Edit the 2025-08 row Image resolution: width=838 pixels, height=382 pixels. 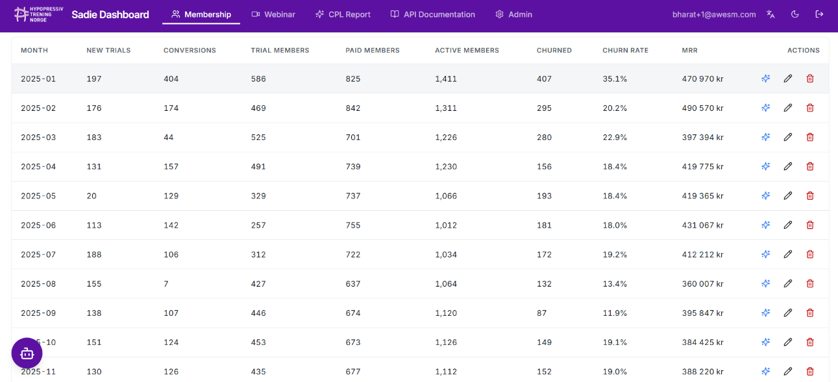coord(788,283)
